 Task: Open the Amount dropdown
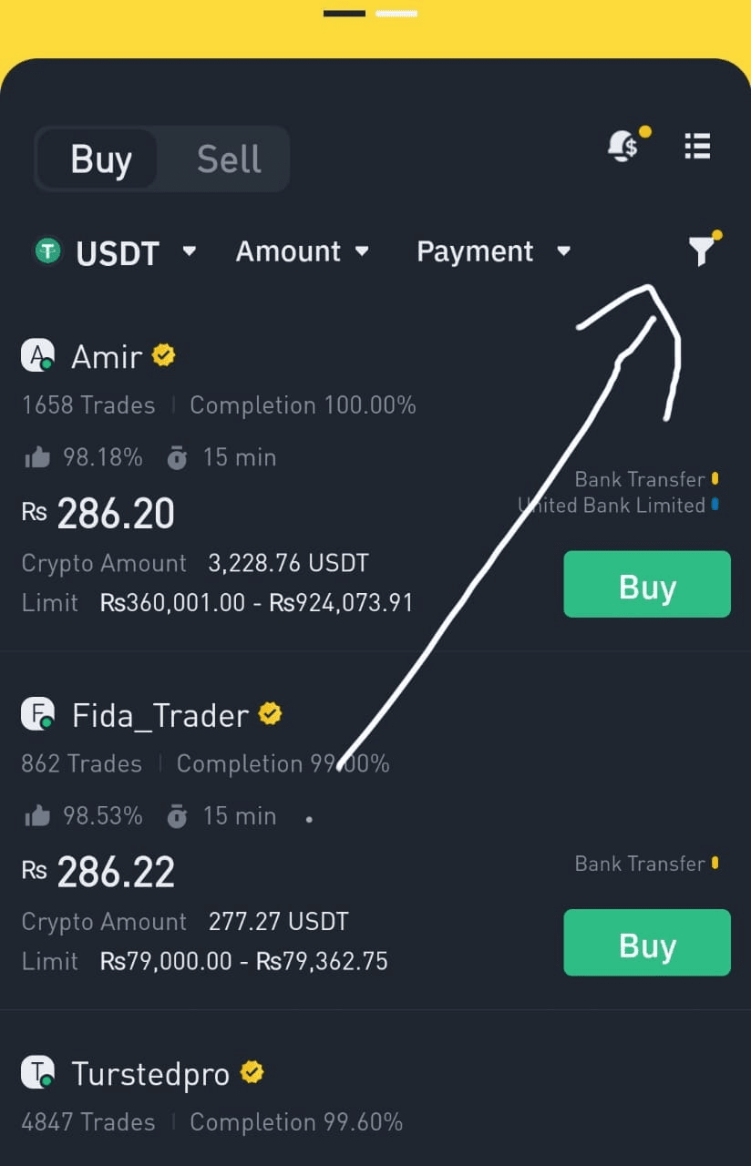(x=303, y=251)
